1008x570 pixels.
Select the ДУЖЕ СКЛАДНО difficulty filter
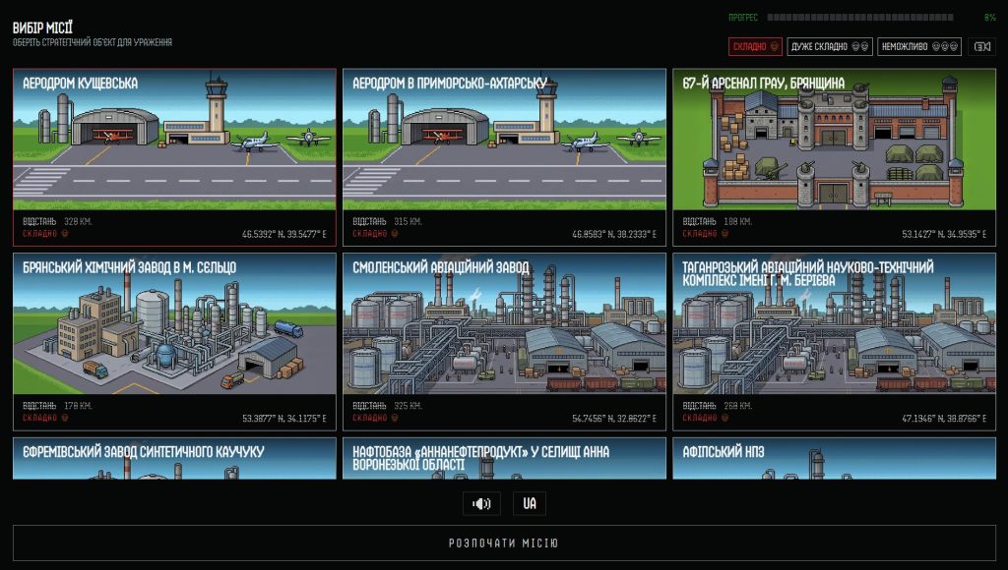click(x=830, y=46)
